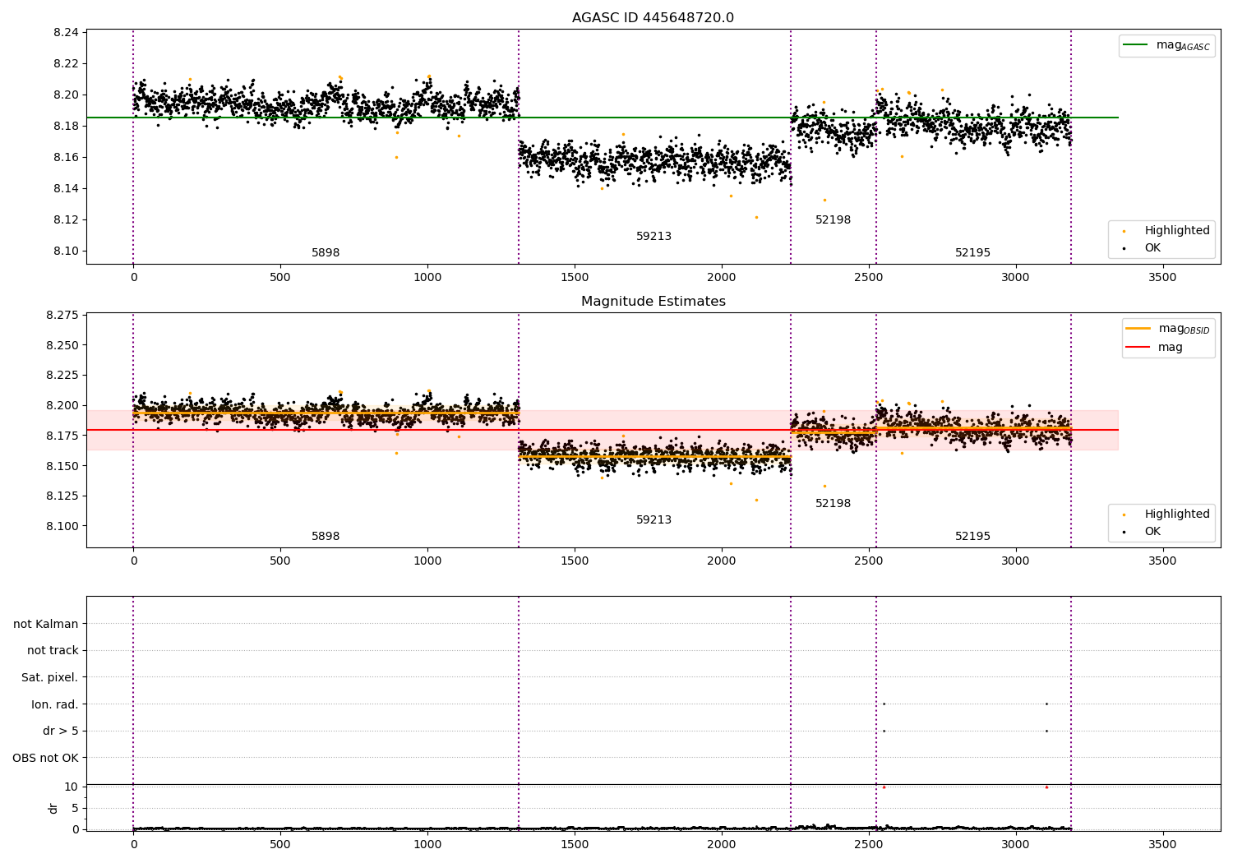Click the 'Ion. rad.' axis label

[x=55, y=704]
